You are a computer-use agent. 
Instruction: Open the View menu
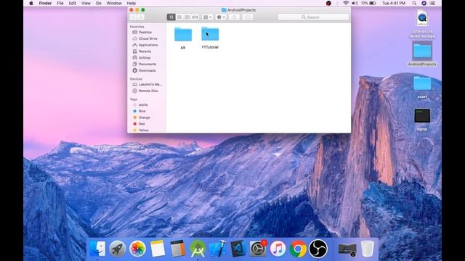tap(86, 3)
